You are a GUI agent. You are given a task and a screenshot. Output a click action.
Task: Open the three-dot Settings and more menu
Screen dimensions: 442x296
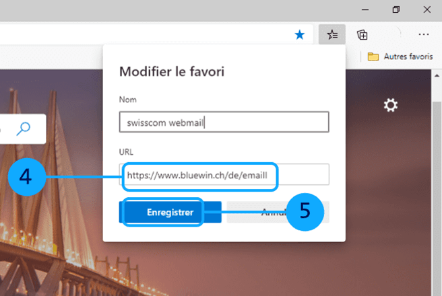[424, 34]
